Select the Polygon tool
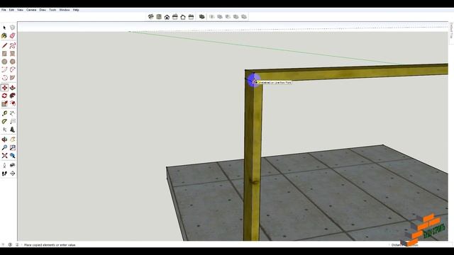 13,62
